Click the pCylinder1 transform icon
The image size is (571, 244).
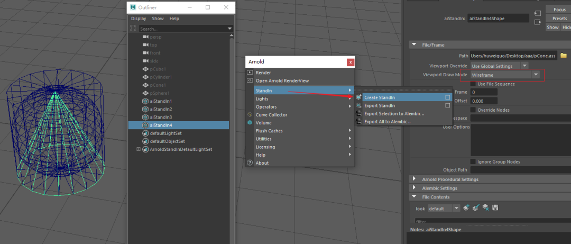(145, 77)
